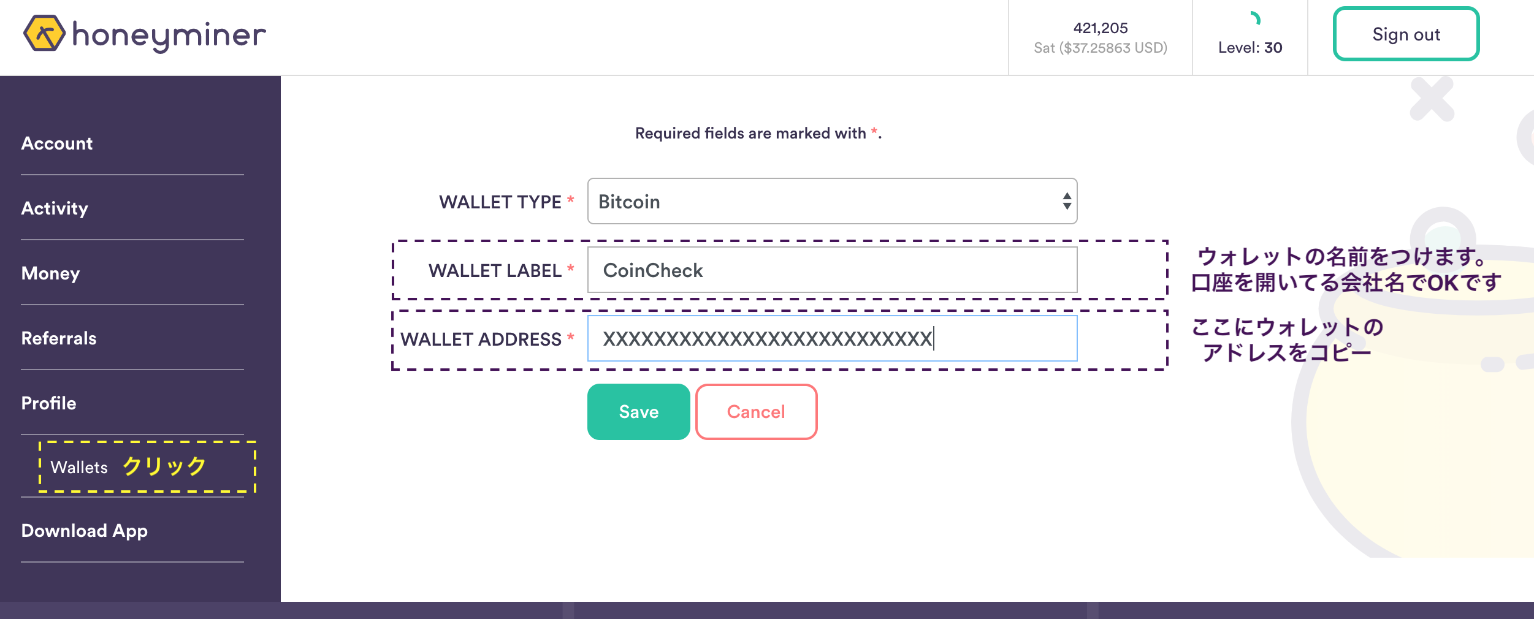The image size is (1534, 619).
Task: Click the Wallet Label input field
Action: 832,270
